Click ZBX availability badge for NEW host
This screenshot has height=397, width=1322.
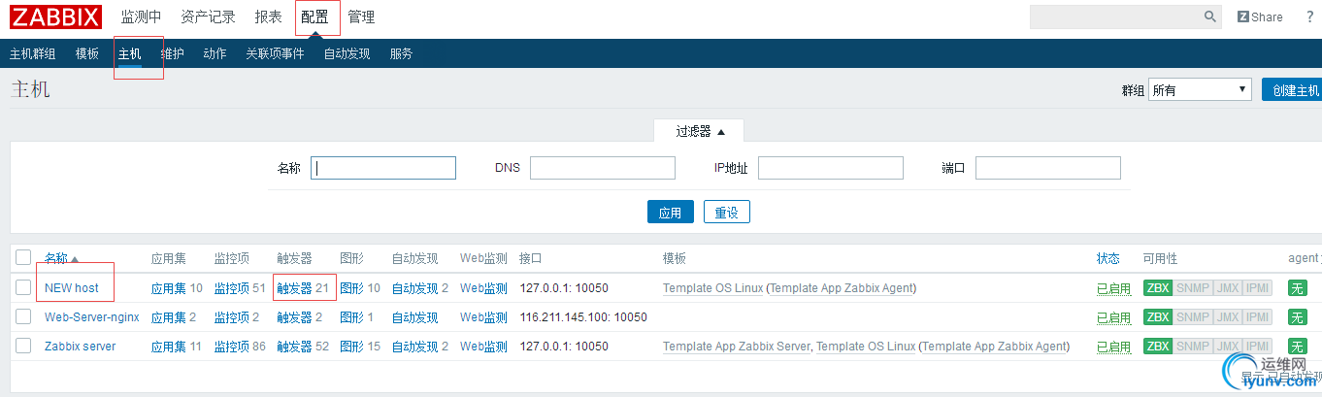pyautogui.click(x=1158, y=288)
